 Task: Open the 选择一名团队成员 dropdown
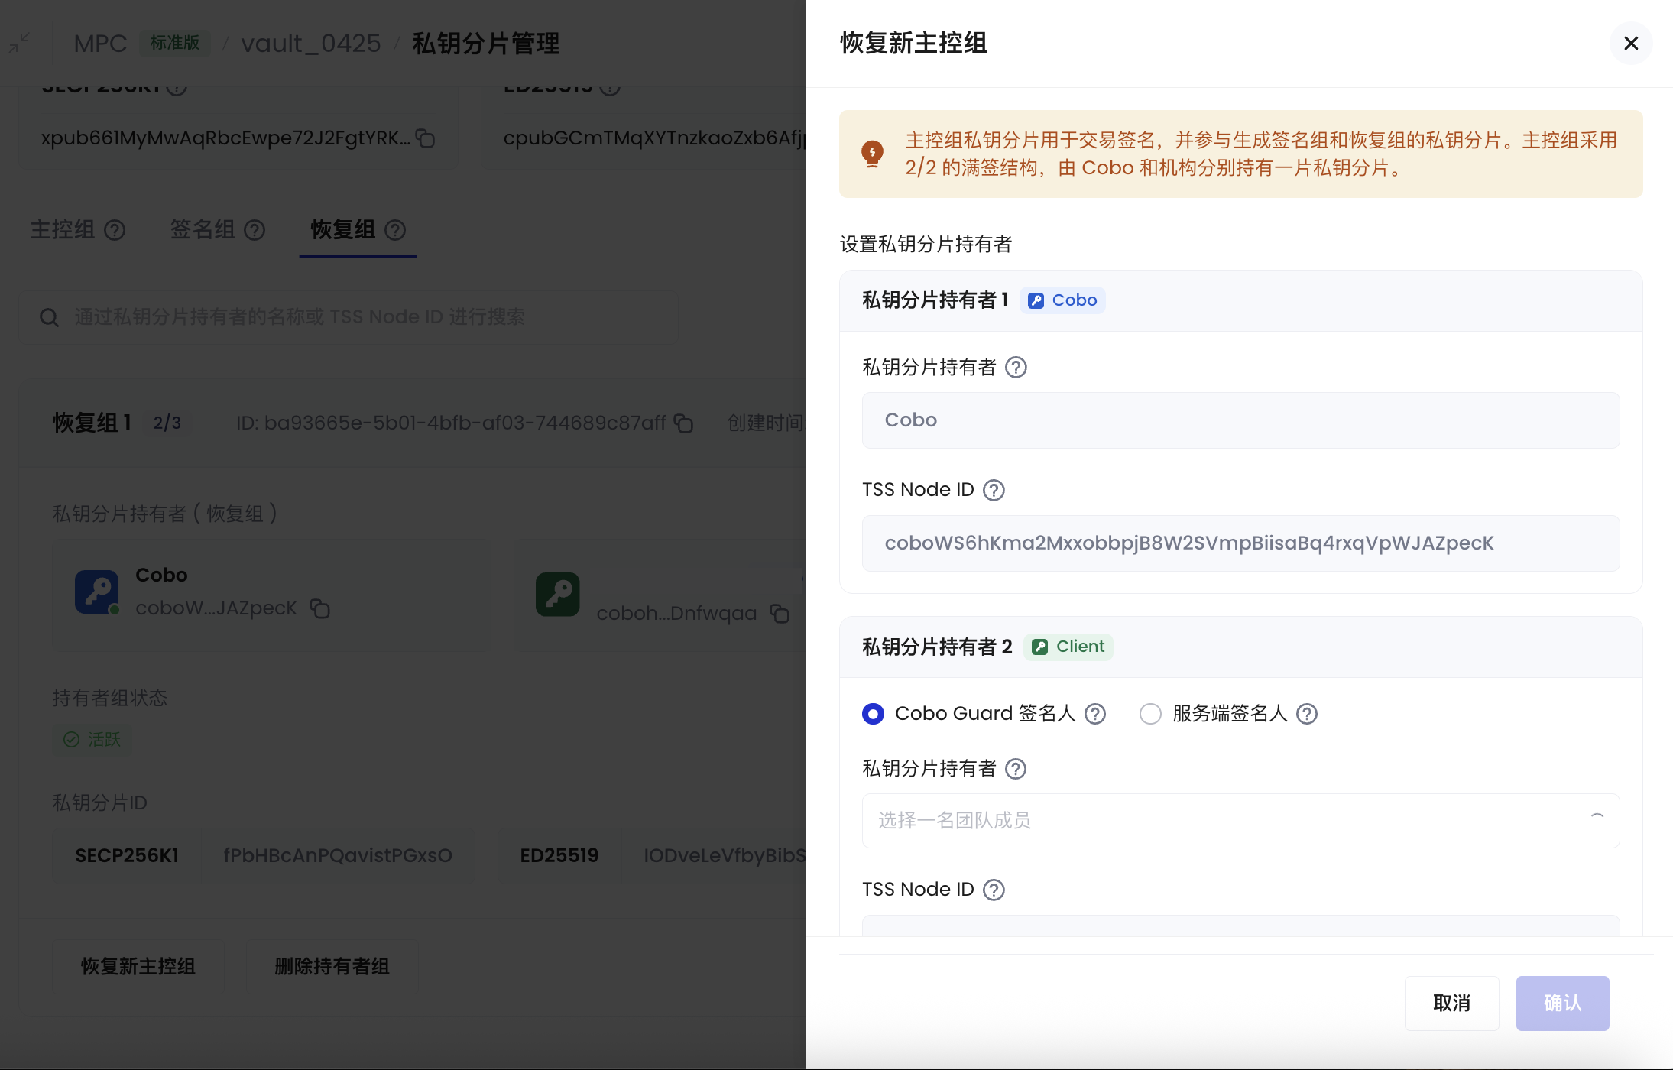[x=1223, y=821]
